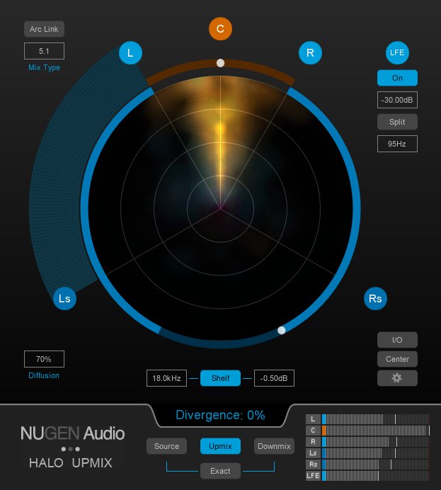This screenshot has width=441, height=490.
Task: Click the LFE channel icon
Action: pos(397,52)
